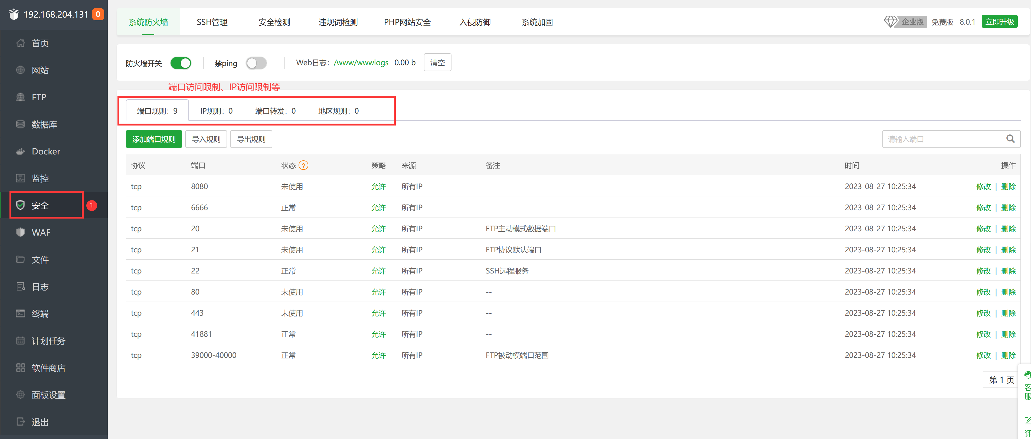
Task: Click the 清空 Web log button
Action: [437, 63]
